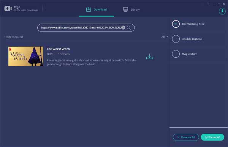
Task: Click the round download queue icon
Action: [222, 11]
